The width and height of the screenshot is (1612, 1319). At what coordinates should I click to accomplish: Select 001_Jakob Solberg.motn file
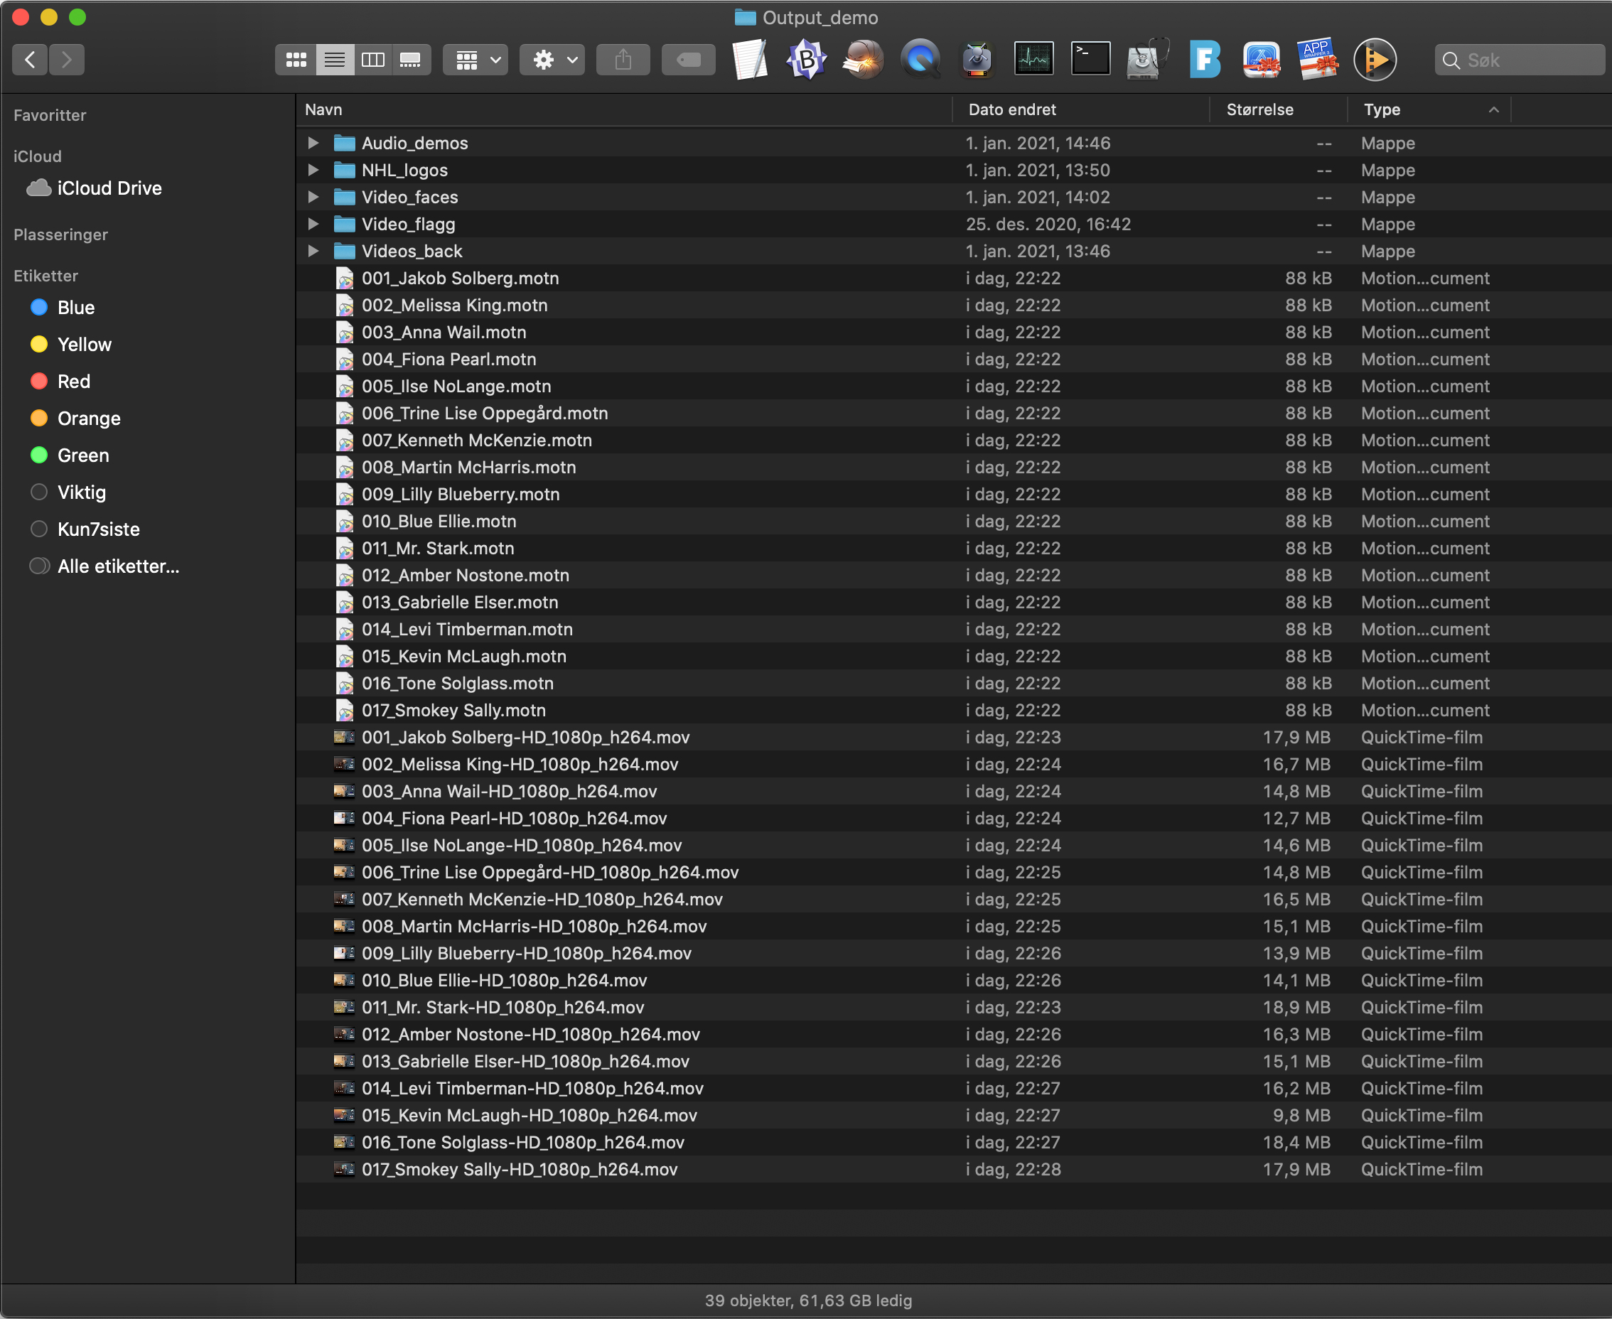coord(953,278)
